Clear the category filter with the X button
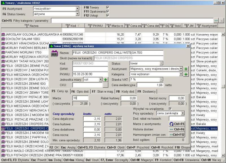Viewport: 226px width, 163px height. pos(221,21)
